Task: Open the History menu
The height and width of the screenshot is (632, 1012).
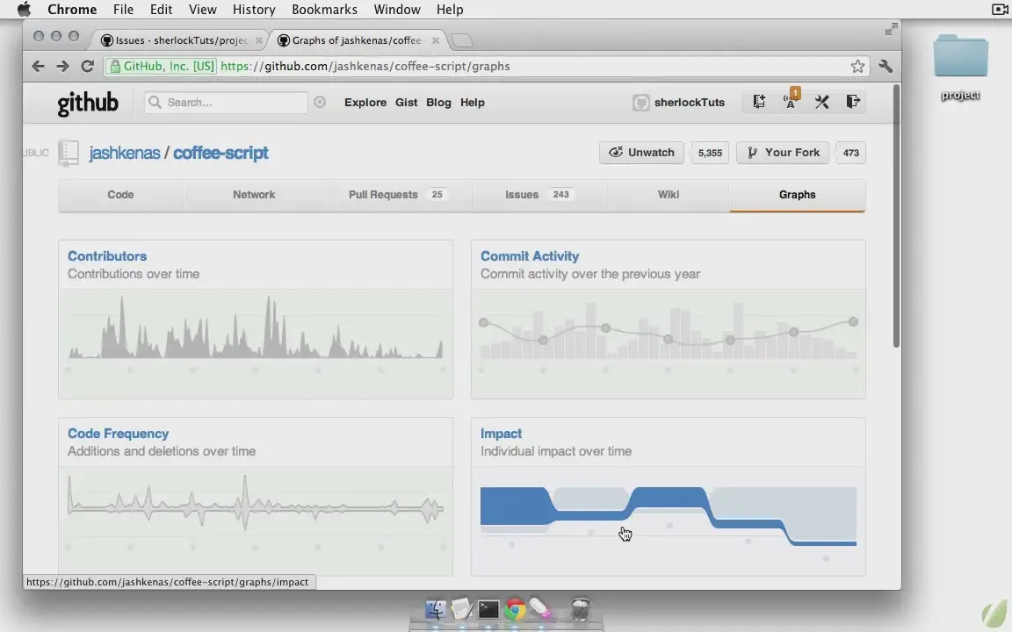Action: click(x=254, y=9)
